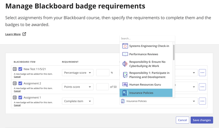
Task: Click Cancel link under New Test 11/5/21
Action: [x=17, y=77]
